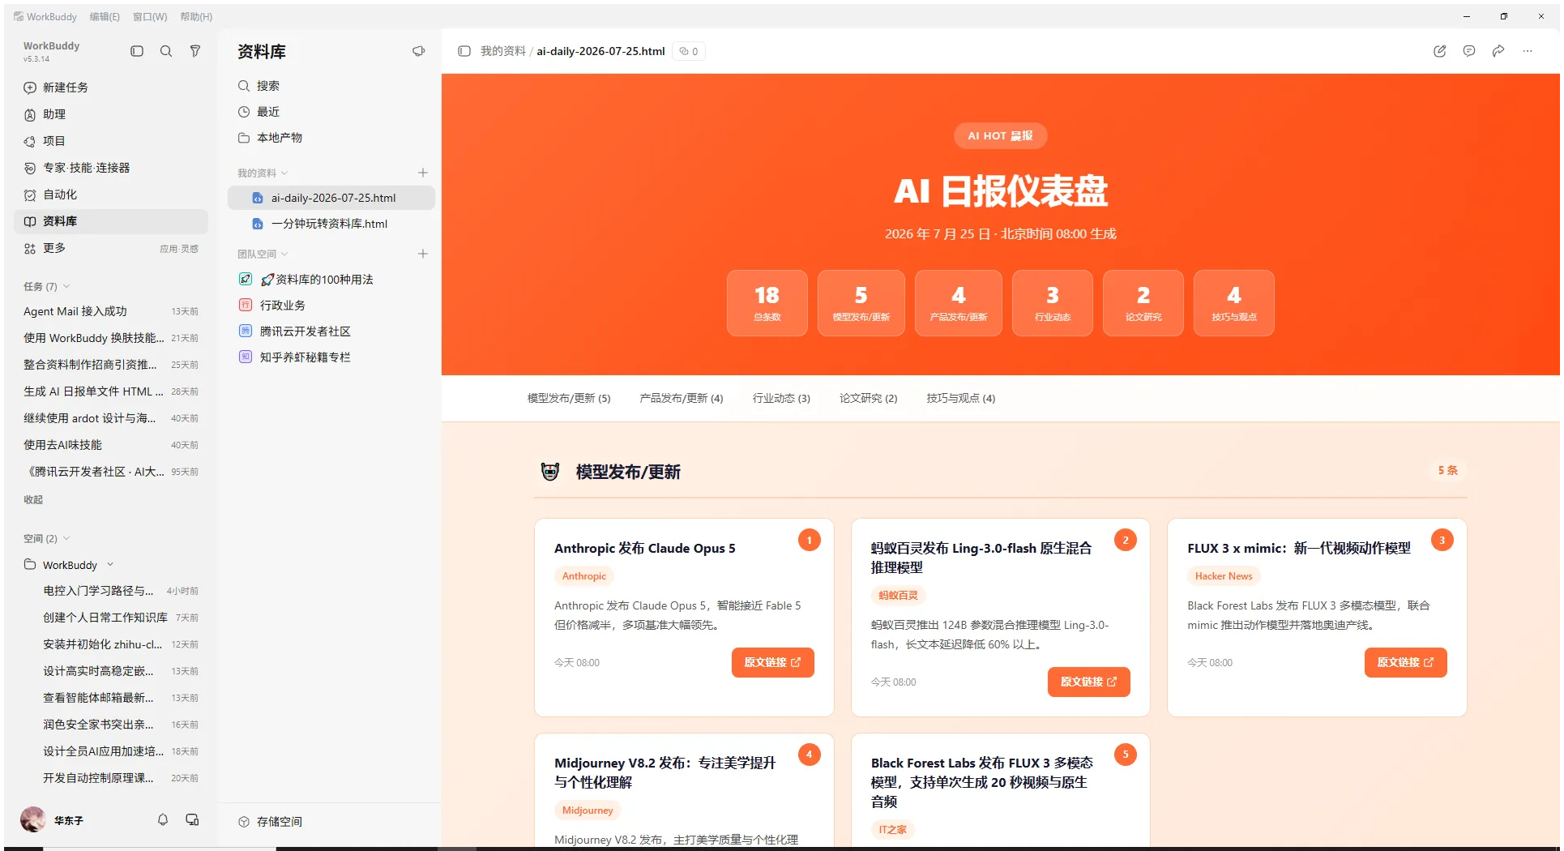Add a new 团队空间 item
The image size is (1564, 851).
point(423,254)
